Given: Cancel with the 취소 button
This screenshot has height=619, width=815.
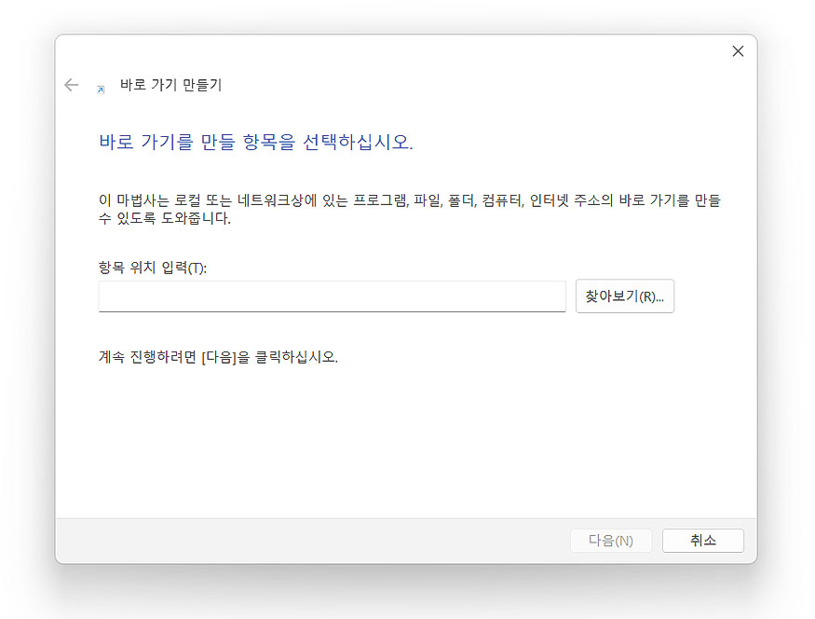Looking at the screenshot, I should [x=702, y=541].
